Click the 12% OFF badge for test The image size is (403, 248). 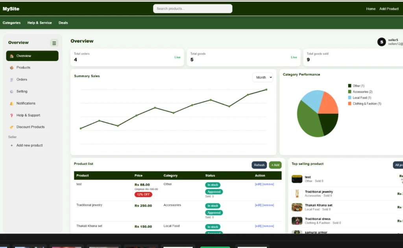tap(143, 194)
